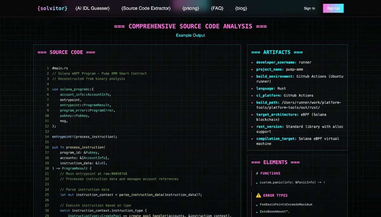
Task: Click the arrow bullet before build_path
Action: (x=252, y=103)
